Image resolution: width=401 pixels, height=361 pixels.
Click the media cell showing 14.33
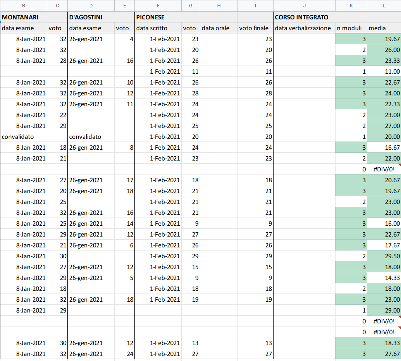click(384, 278)
